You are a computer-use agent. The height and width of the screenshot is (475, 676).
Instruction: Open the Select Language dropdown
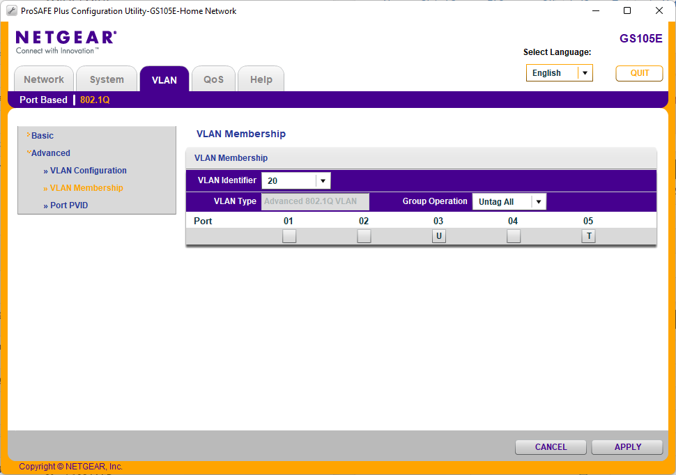click(x=559, y=73)
